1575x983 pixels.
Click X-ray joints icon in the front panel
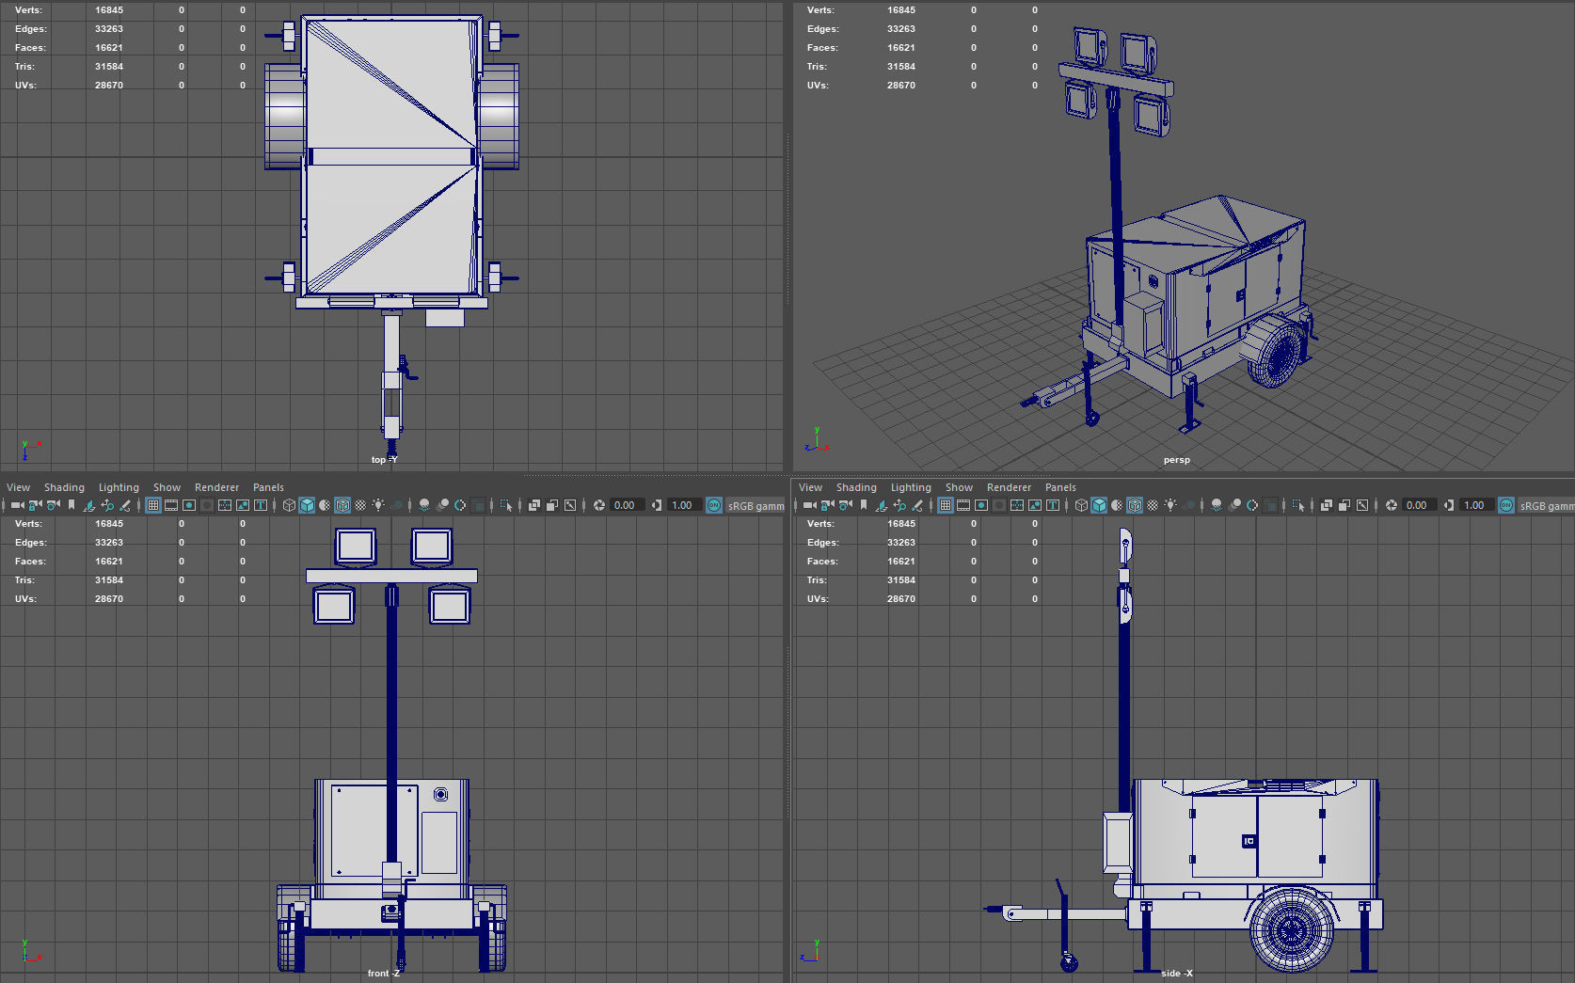570,505
